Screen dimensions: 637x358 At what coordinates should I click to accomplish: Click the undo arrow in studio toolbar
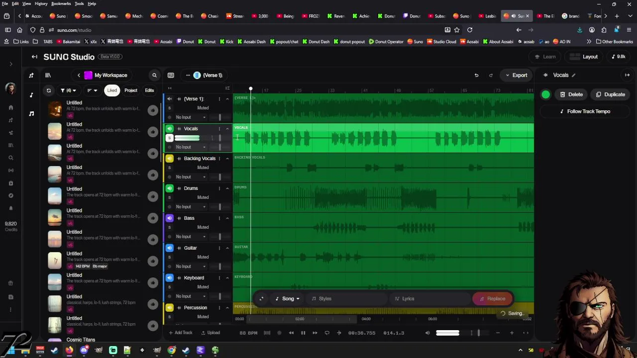click(476, 75)
